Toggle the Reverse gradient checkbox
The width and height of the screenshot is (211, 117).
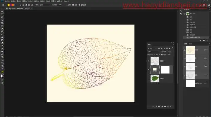(67, 5)
